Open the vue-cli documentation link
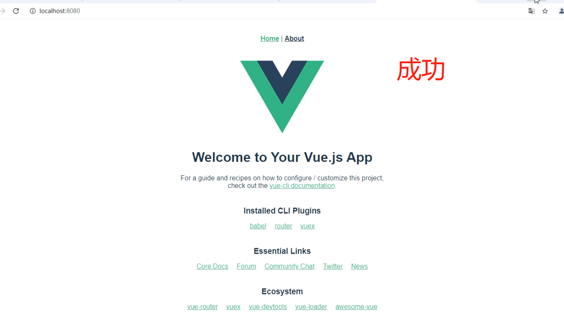Screen dimensions: 564x327 302,185
